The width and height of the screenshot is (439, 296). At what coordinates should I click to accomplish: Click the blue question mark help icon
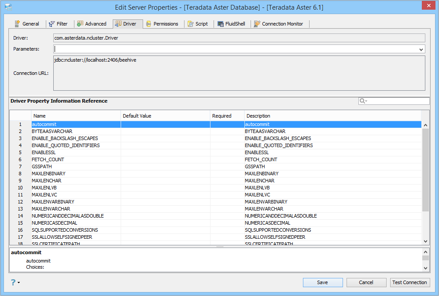pos(13,282)
